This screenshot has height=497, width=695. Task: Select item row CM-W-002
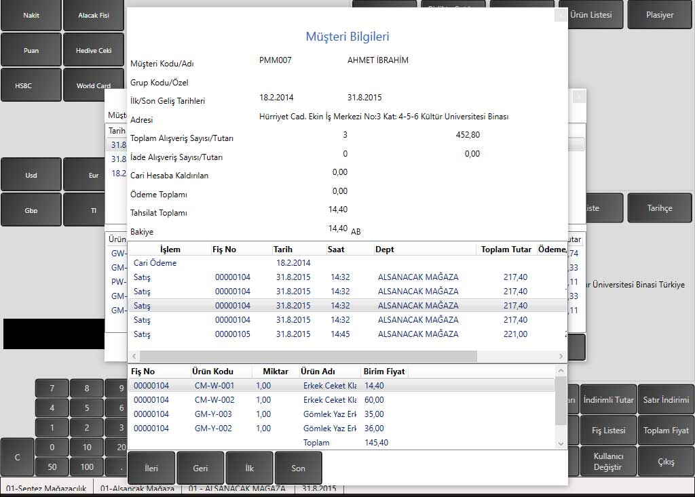(341, 399)
